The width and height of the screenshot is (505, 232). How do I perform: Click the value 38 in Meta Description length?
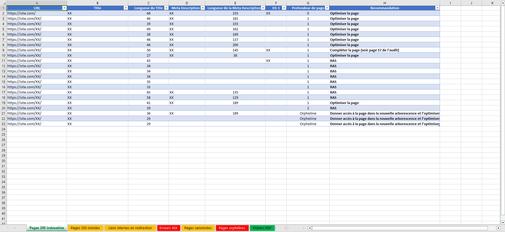(x=235, y=55)
